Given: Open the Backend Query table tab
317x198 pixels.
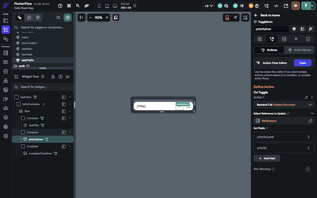Looking at the screenshot, I should tap(284, 39).
